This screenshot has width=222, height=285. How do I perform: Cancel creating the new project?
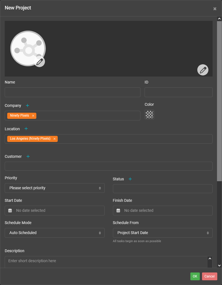[x=209, y=276]
